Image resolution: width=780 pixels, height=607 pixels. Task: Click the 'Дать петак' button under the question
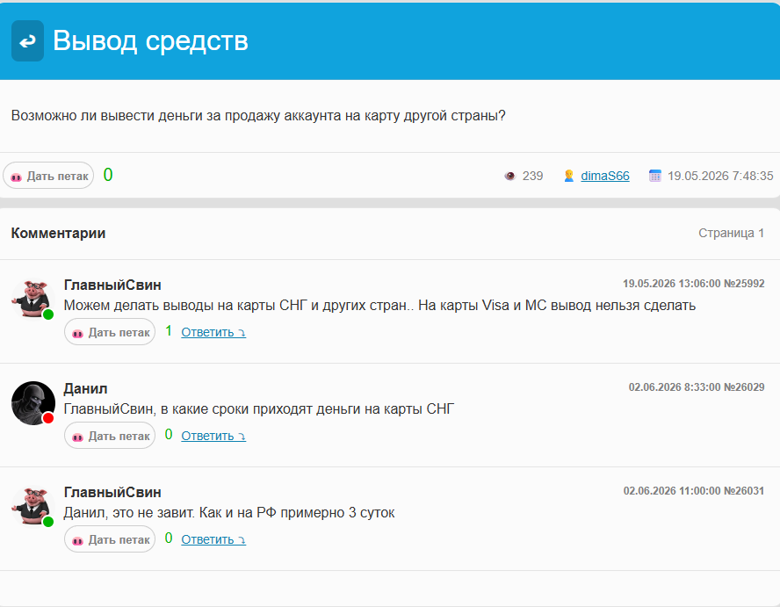pyautogui.click(x=48, y=176)
